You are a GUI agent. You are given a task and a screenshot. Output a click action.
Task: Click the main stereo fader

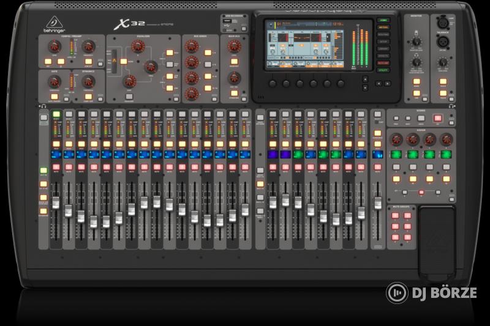point(378,203)
